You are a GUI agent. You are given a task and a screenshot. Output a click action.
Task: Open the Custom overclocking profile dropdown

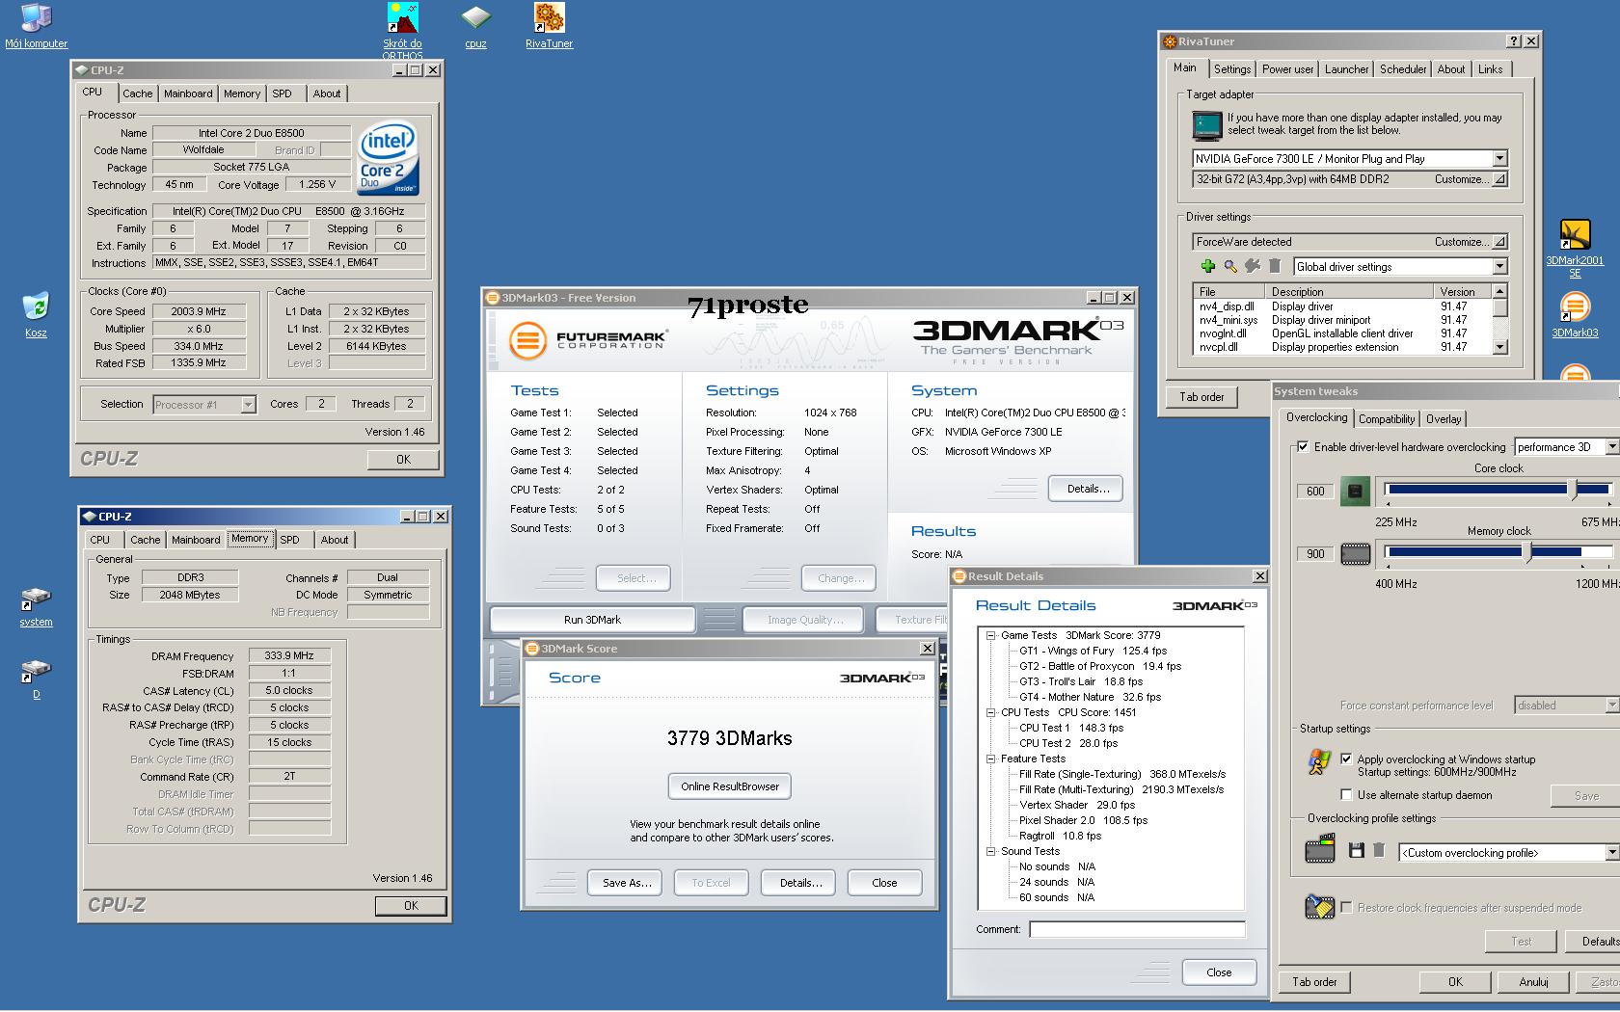tap(1611, 853)
